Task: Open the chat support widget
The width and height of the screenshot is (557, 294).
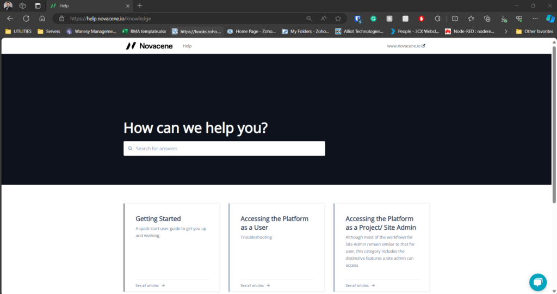Action: 537,281
